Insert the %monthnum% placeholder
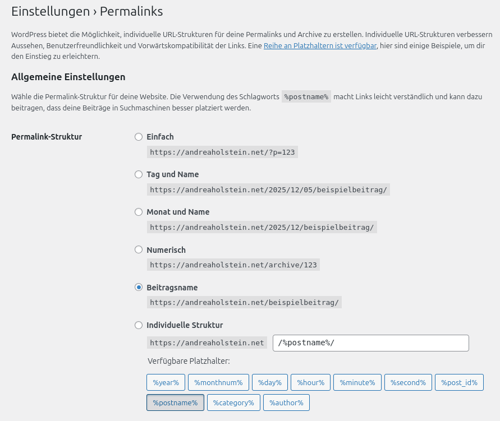This screenshot has height=421, width=500. (x=218, y=383)
